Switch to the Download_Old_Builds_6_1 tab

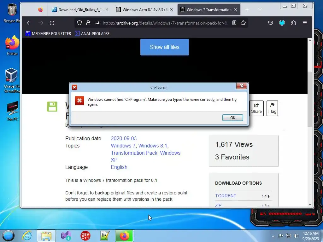coord(80,10)
